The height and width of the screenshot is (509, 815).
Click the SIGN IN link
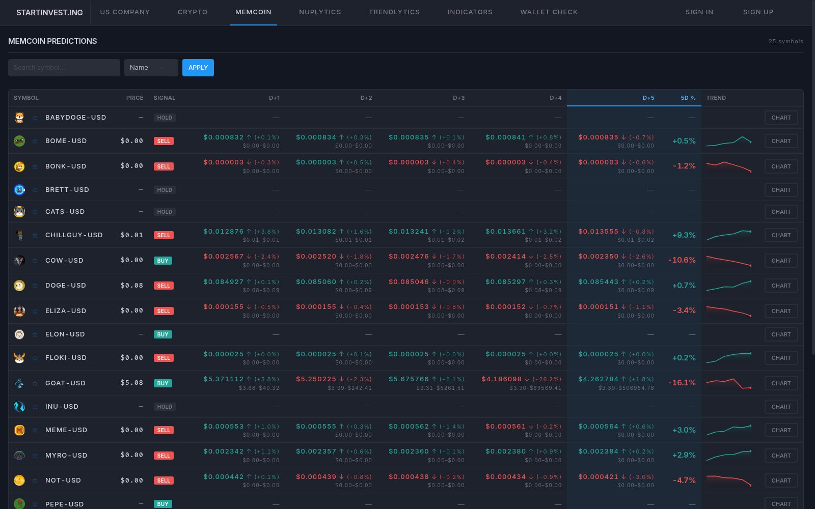[x=699, y=12]
